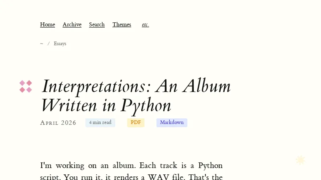Open the Essays breadcrumb link

pyautogui.click(x=60, y=44)
